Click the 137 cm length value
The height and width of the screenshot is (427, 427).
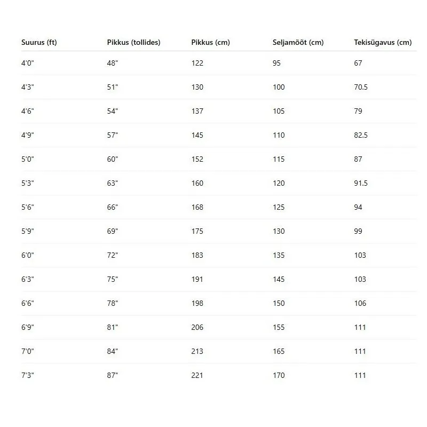(x=197, y=111)
